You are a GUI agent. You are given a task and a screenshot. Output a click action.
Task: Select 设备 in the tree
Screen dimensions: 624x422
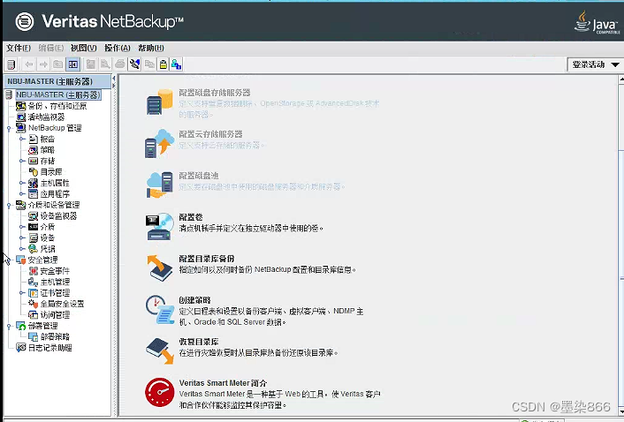(48, 238)
